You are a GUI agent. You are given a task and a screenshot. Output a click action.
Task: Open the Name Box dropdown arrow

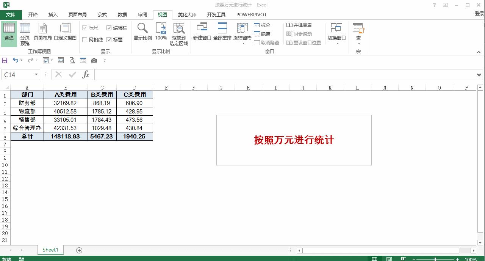pos(36,74)
